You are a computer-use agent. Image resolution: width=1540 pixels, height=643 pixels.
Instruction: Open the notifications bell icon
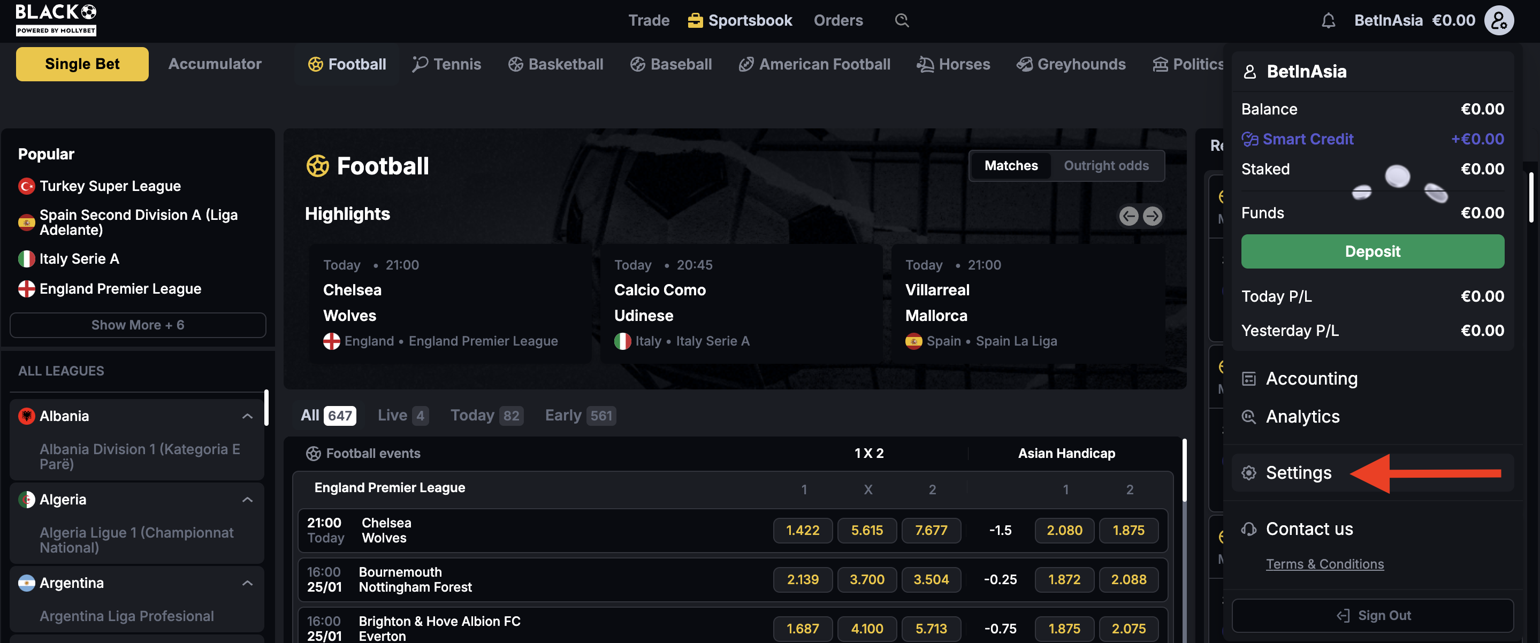point(1328,21)
